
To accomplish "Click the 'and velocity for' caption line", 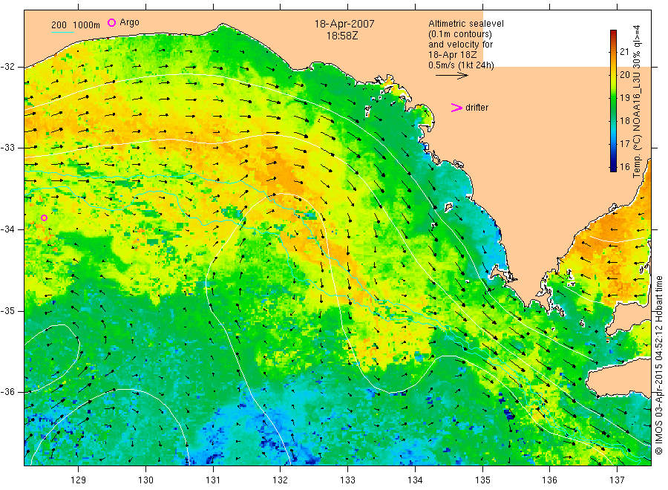I will click(460, 45).
